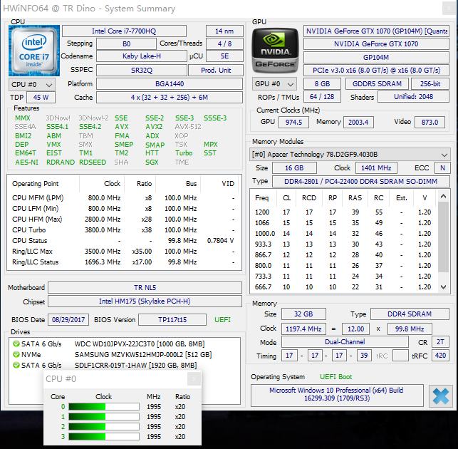Close the HWiNFO64 System Summary window
The width and height of the screenshot is (458, 449).
[449, 9]
